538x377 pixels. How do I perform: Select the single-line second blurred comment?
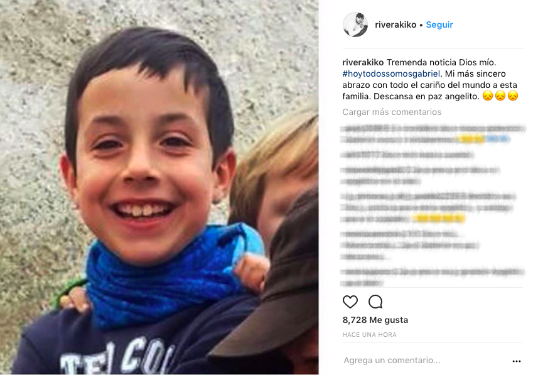click(407, 155)
